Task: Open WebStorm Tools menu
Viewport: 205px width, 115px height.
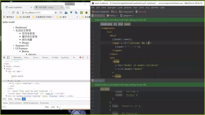Action: (141, 8)
